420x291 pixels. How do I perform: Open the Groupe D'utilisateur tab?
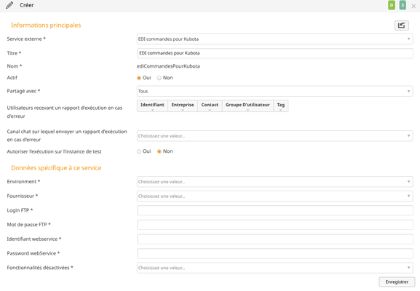tap(247, 105)
